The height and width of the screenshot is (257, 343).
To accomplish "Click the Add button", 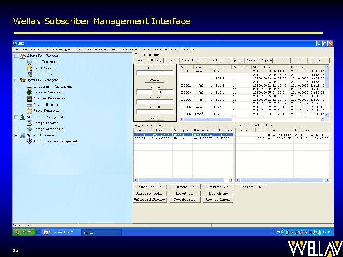I will [141, 60].
